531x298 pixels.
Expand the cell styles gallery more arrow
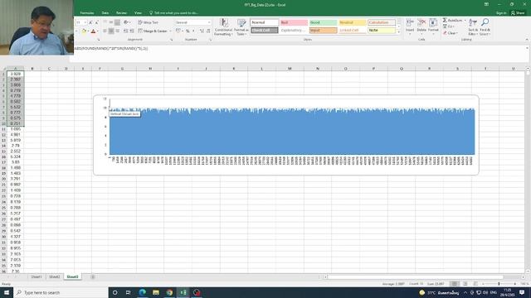click(399, 31)
